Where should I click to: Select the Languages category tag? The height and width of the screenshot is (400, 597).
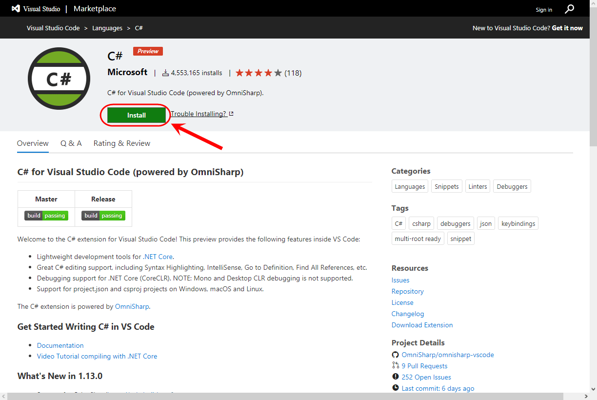click(410, 186)
